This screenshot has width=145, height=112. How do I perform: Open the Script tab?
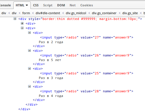(48, 5)
